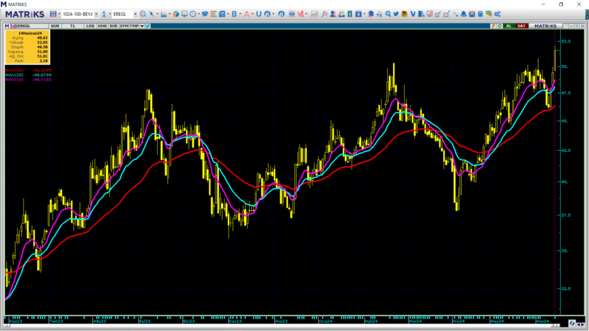Select the GUN period tab
Image resolution: width=589 pixels, height=331 pixels.
coord(55,26)
